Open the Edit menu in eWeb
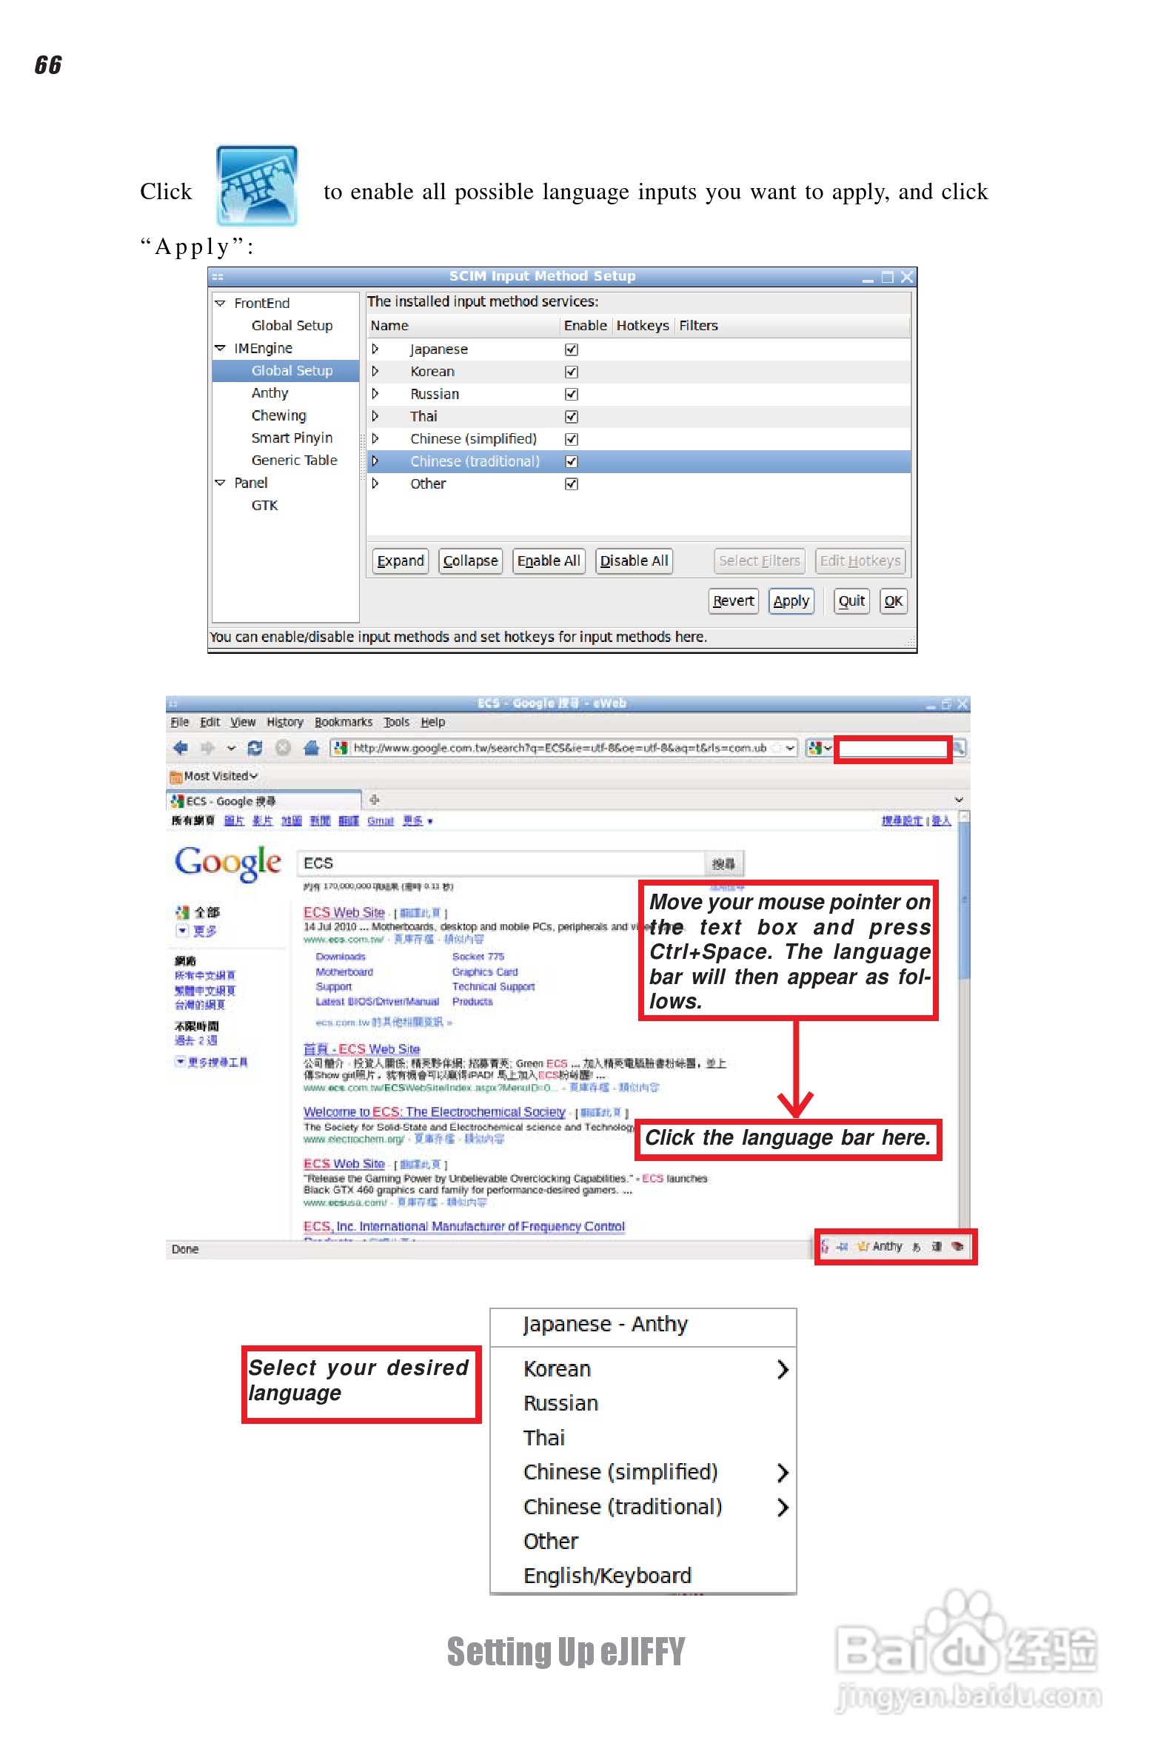 click(x=210, y=722)
